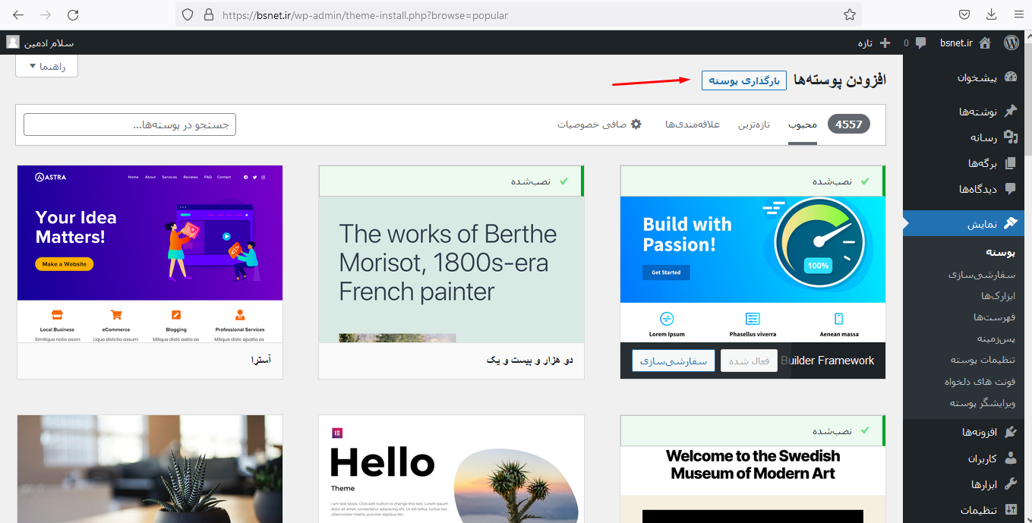This screenshot has width=1032, height=523.
Task: Open the browser downloads icon
Action: tap(991, 14)
